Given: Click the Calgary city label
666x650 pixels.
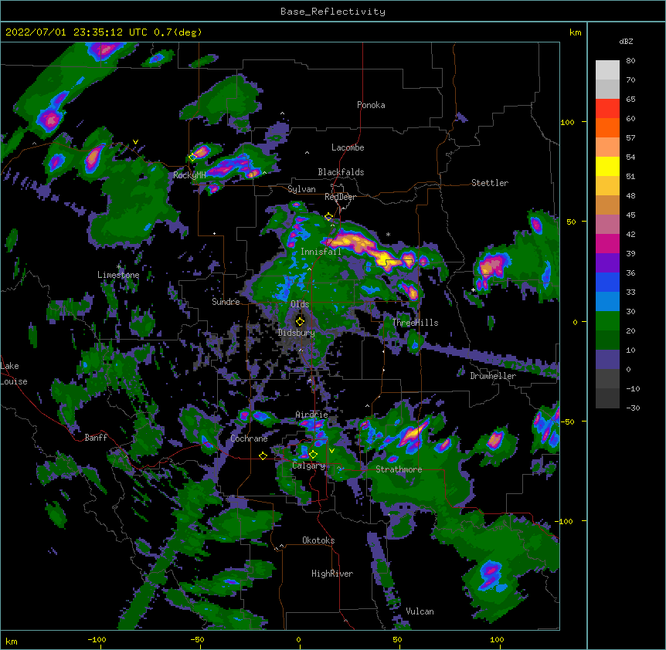Looking at the screenshot, I should pos(308,465).
